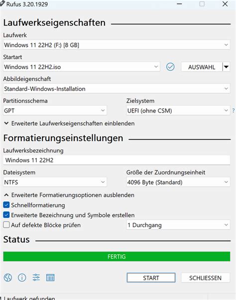Image resolution: width=236 pixels, height=300 pixels.
Task: Open the application settings sliders icon
Action: tap(36, 277)
